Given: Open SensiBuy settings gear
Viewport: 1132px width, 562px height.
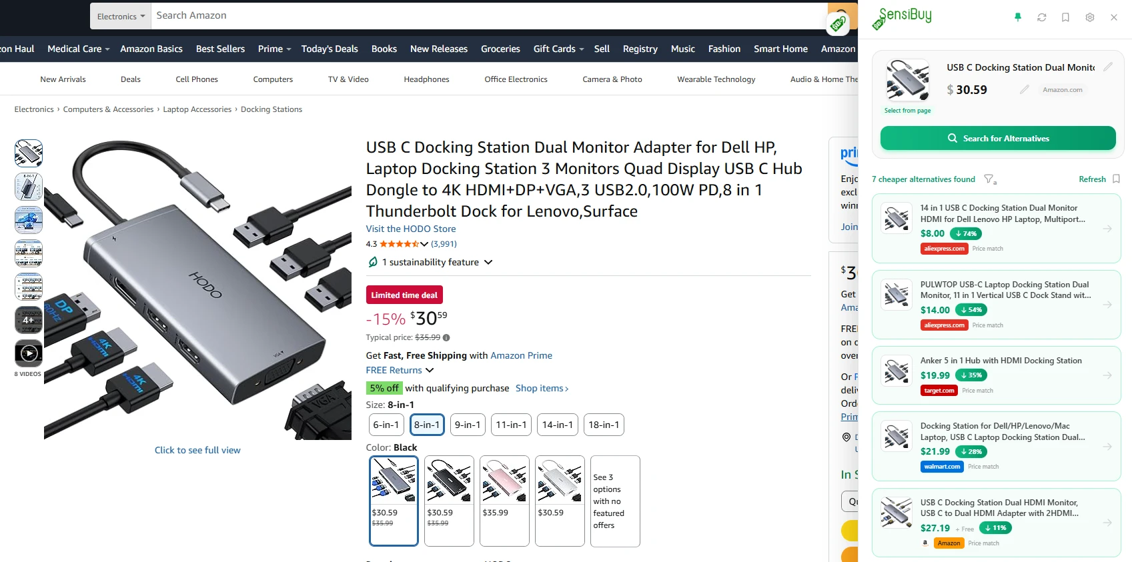Looking at the screenshot, I should tap(1090, 17).
